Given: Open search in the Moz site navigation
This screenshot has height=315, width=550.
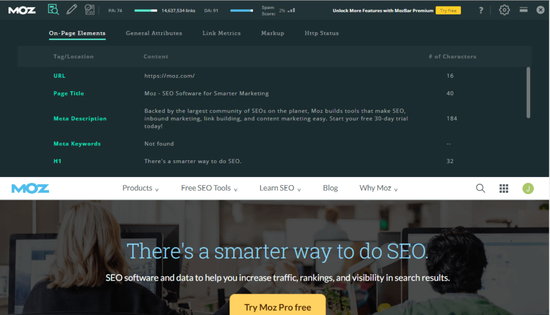Looking at the screenshot, I should (x=480, y=188).
